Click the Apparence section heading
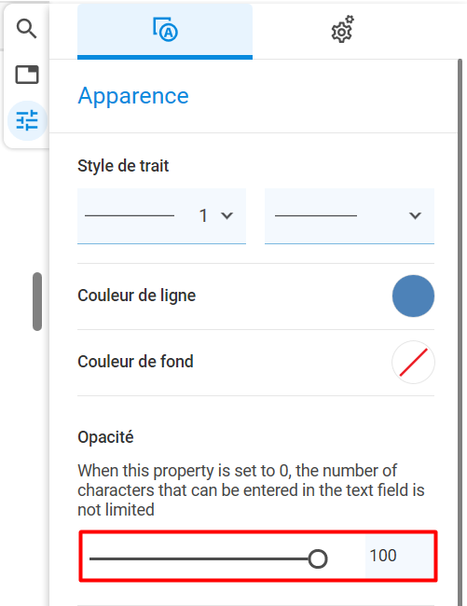Screen dimensions: 467x606 (x=133, y=95)
